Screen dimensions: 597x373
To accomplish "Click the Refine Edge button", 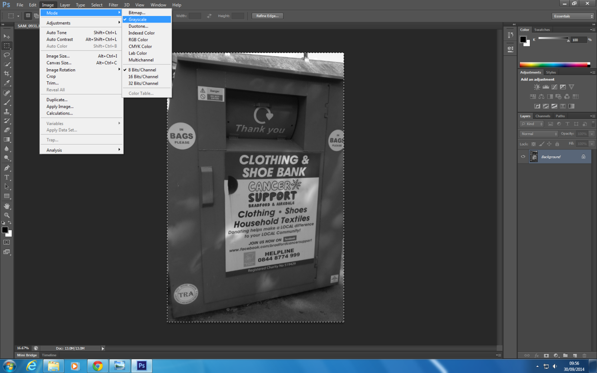I will (x=268, y=16).
